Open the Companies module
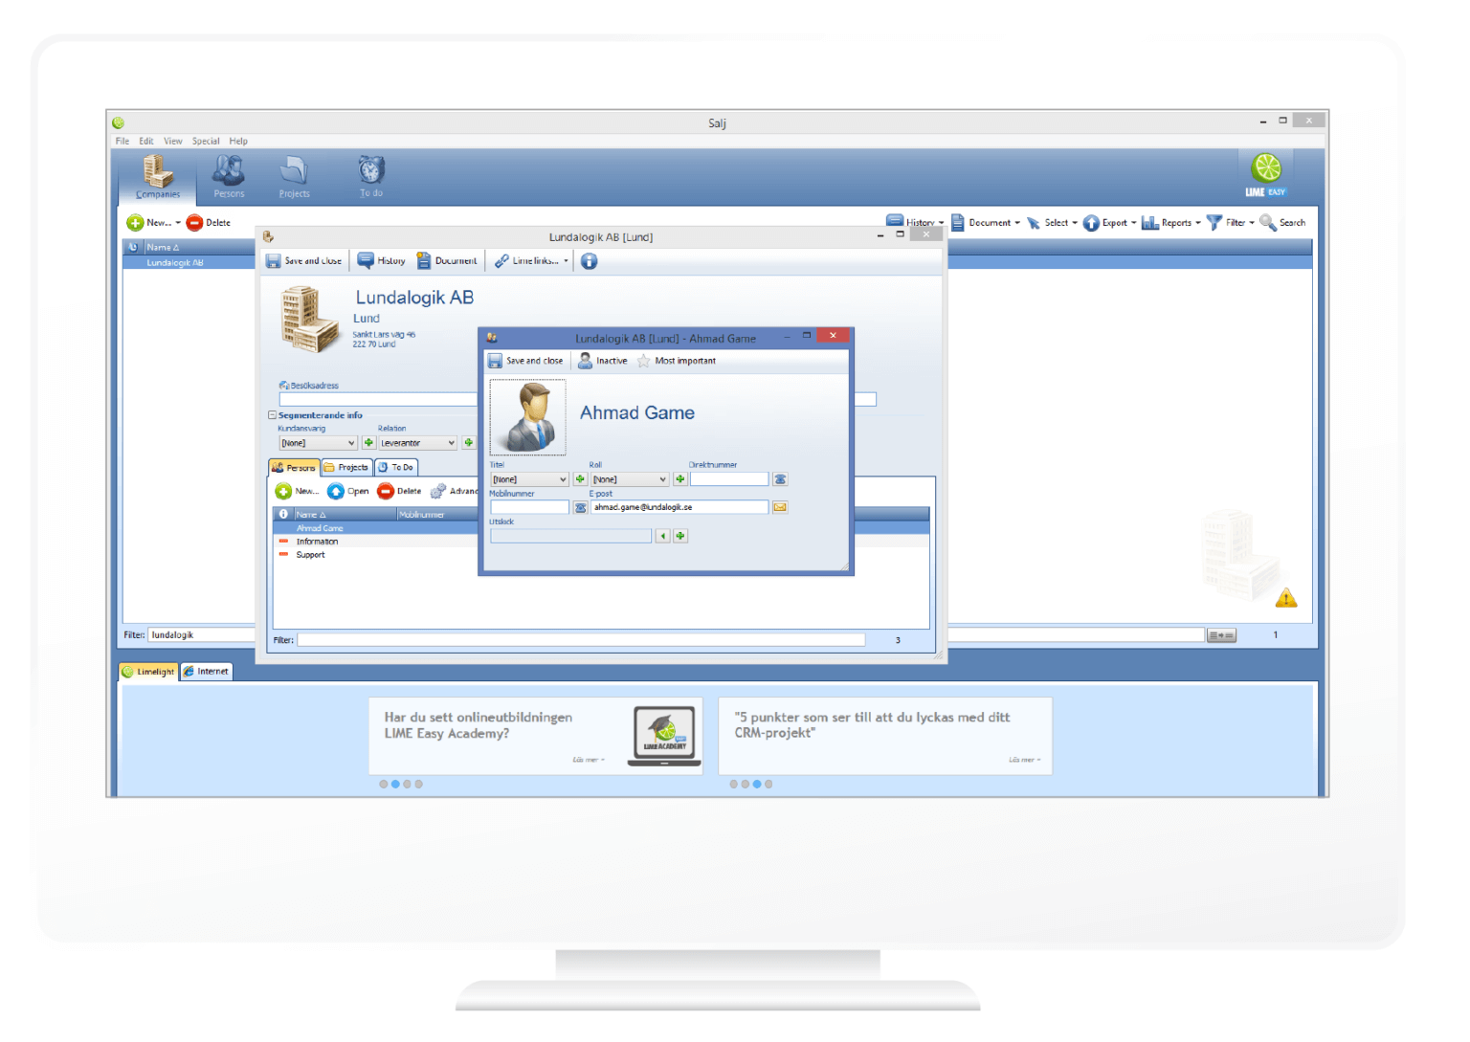The height and width of the screenshot is (1042, 1470). tap(156, 174)
